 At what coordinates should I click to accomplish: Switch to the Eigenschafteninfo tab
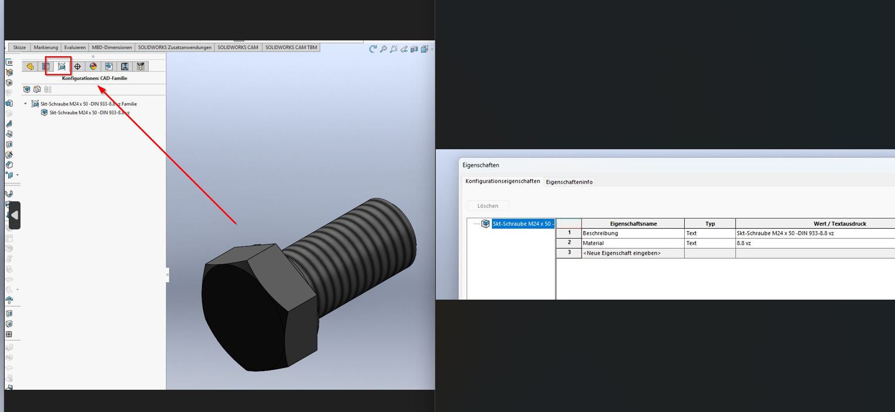coord(569,182)
